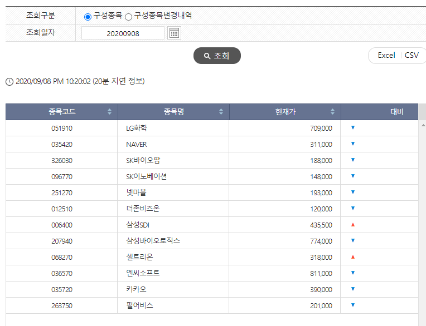This screenshot has width=426, height=326.
Task: Click stock code 326030
Action: point(62,160)
